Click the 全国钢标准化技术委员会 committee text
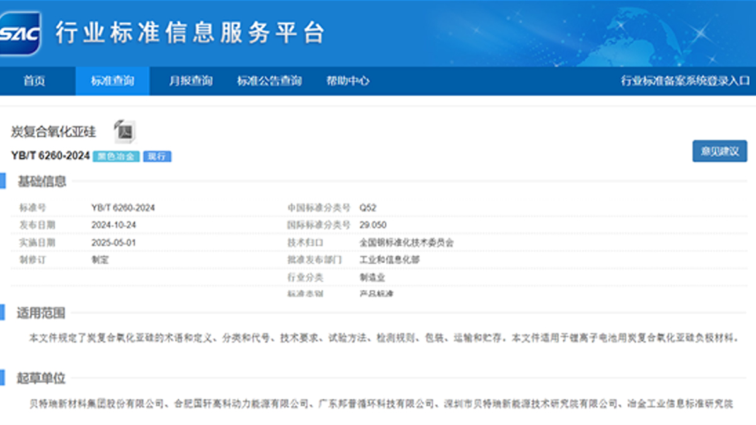This screenshot has width=756, height=425. pyautogui.click(x=406, y=242)
